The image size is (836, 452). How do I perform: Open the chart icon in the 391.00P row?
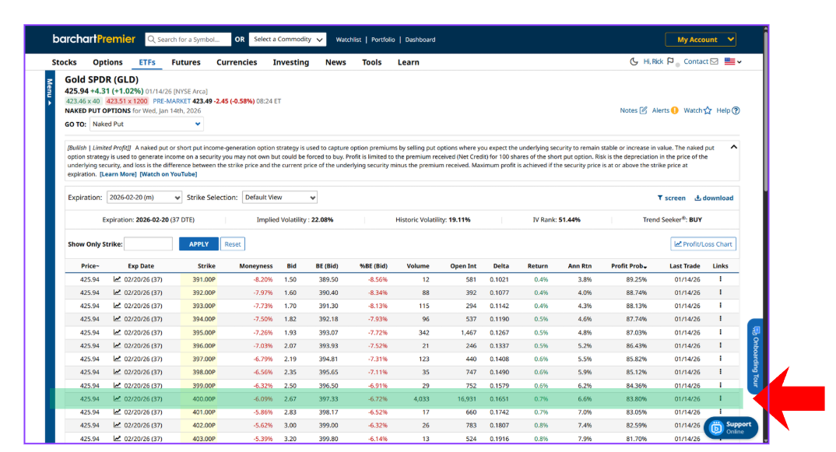(118, 279)
